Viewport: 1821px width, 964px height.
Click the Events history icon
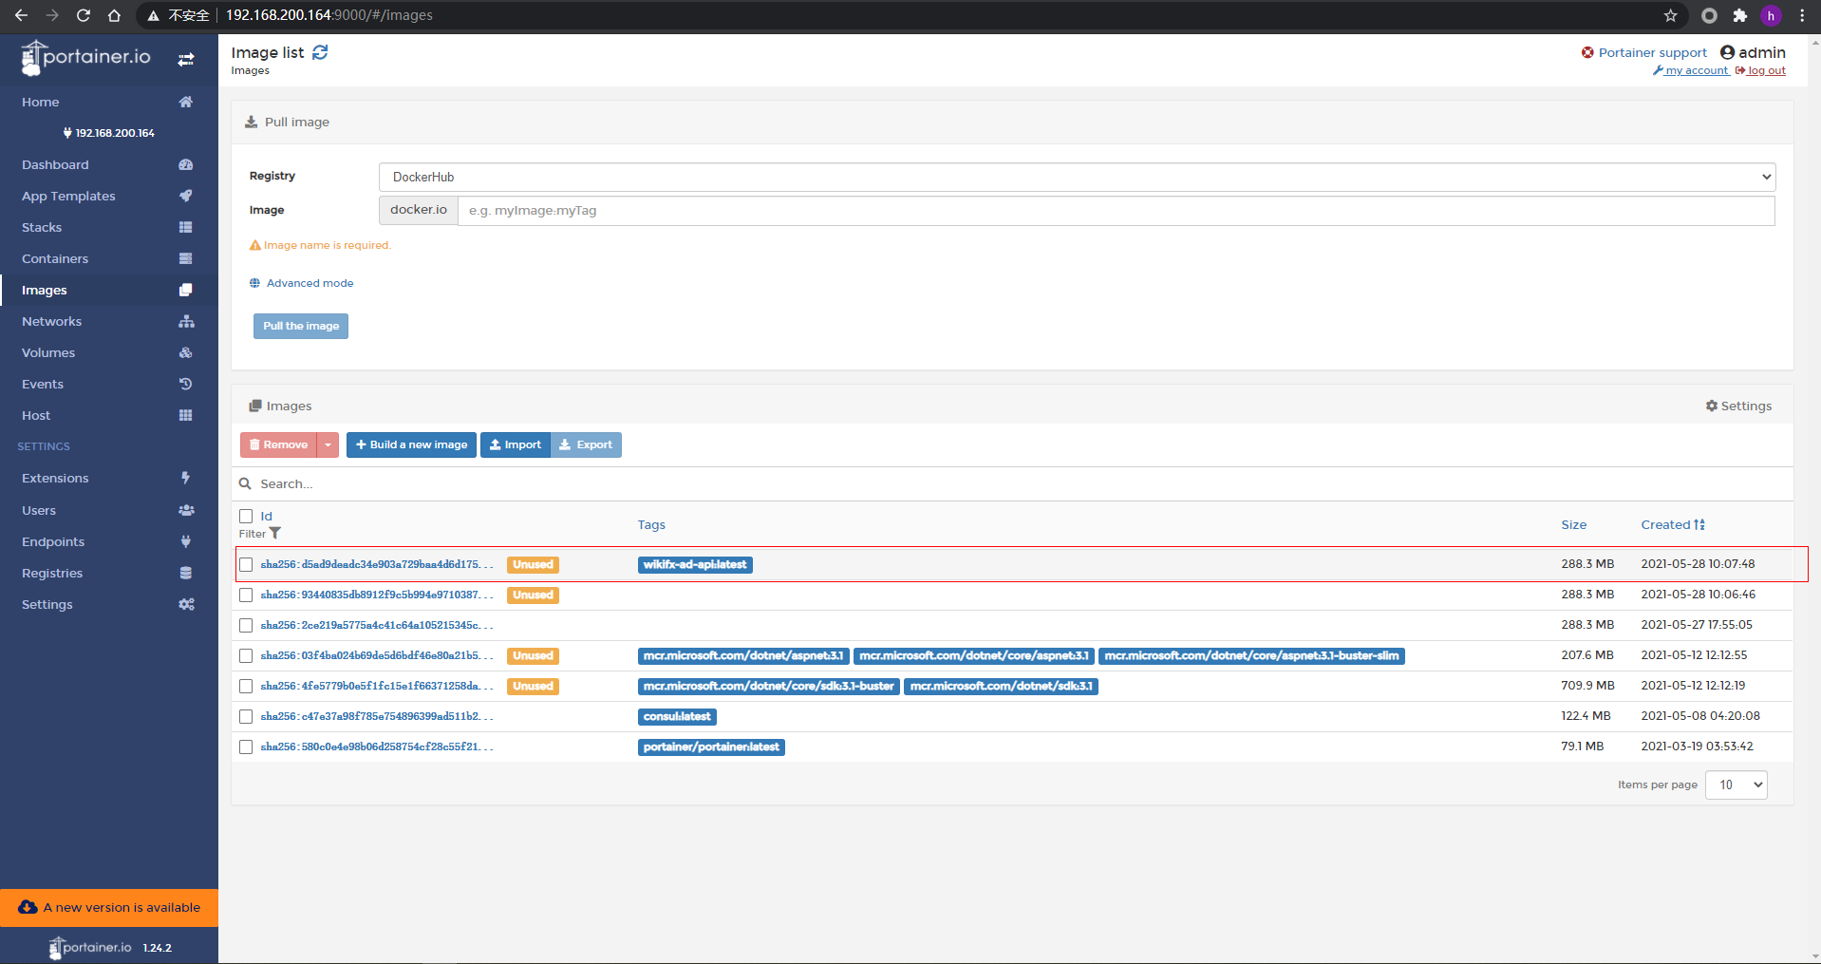[x=186, y=384]
